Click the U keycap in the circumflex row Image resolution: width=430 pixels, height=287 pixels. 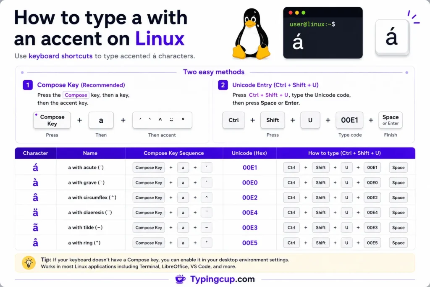pos(346,197)
